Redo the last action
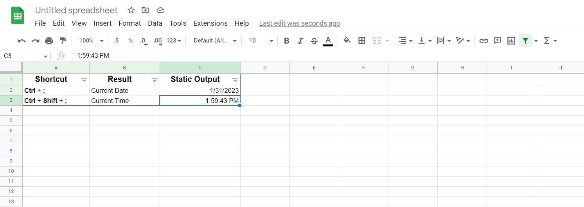Screen dimensions: 584x207 click(35, 41)
